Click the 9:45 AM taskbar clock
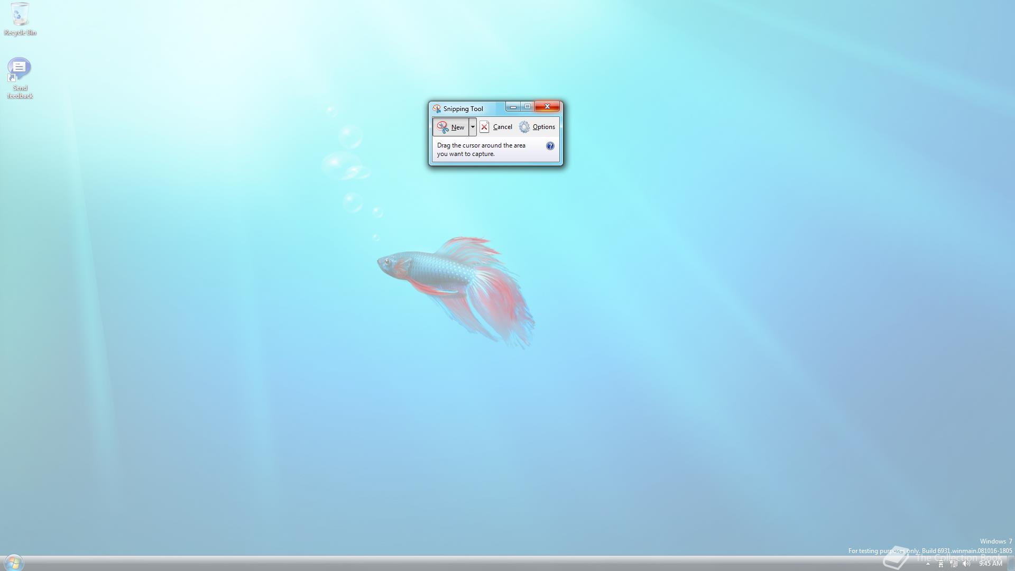 tap(990, 564)
